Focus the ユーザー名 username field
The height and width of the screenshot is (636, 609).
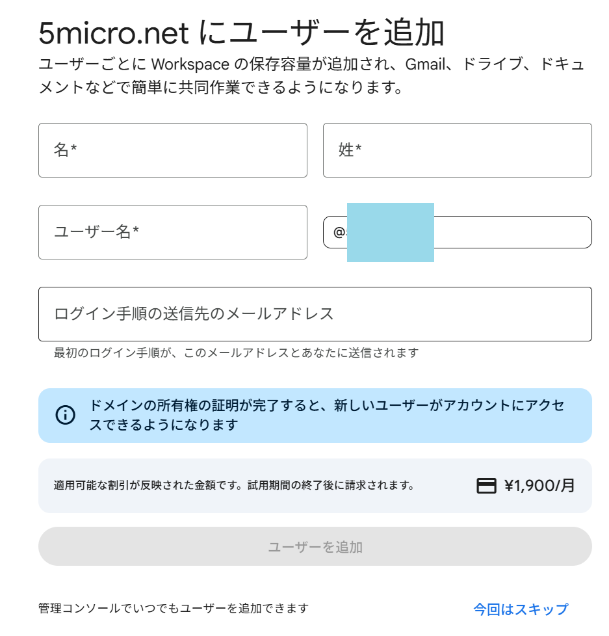(172, 232)
